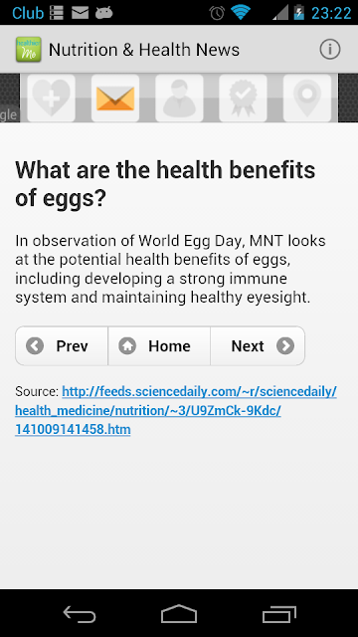
Task: Advance to the Next article
Action: (258, 346)
